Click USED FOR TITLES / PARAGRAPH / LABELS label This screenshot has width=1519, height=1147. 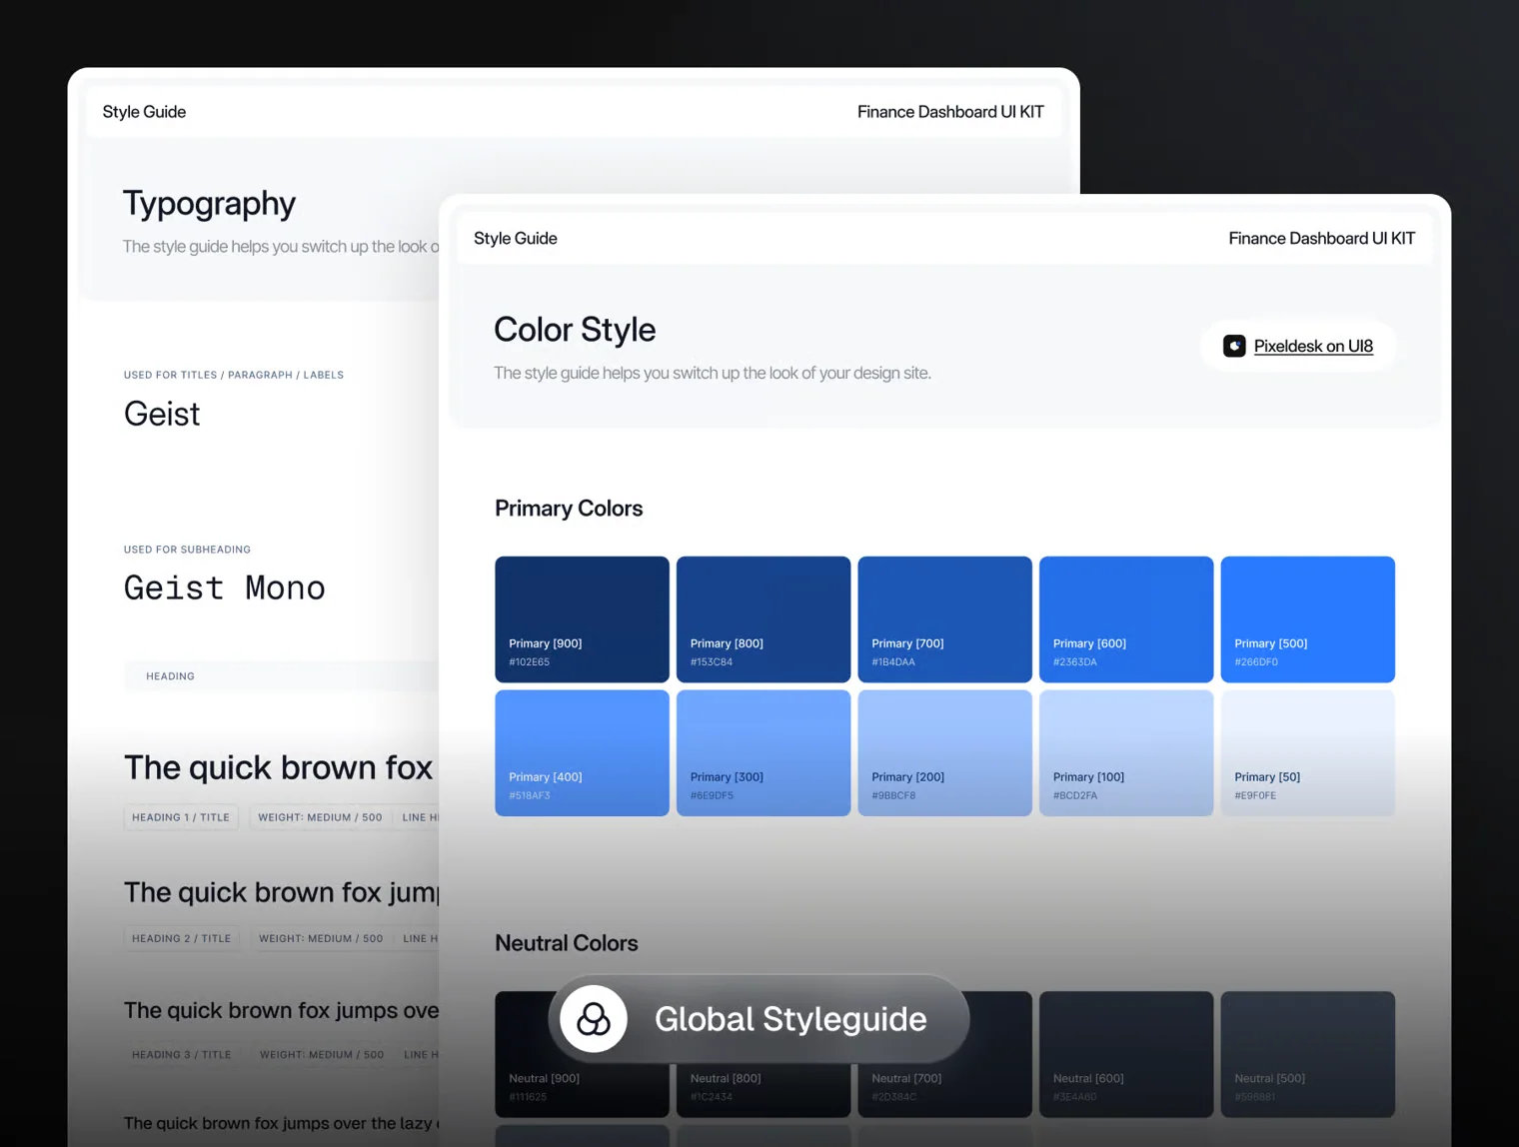coord(234,375)
